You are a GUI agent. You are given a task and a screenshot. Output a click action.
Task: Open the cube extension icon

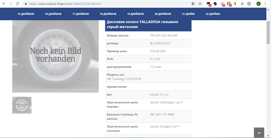pos(249,4)
